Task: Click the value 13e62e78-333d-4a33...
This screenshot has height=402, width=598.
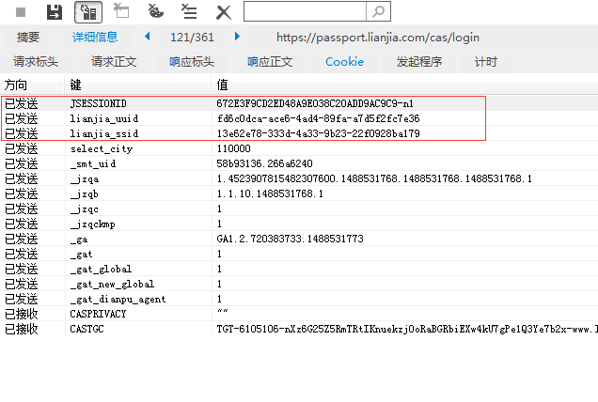Action: point(319,133)
